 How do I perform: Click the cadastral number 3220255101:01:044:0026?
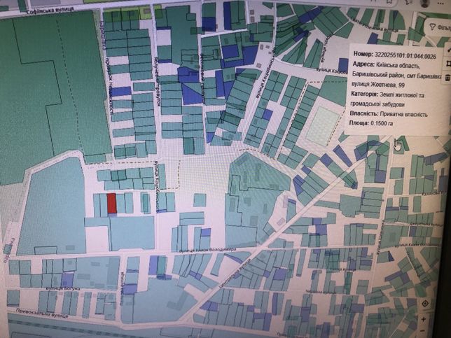pyautogui.click(x=405, y=55)
